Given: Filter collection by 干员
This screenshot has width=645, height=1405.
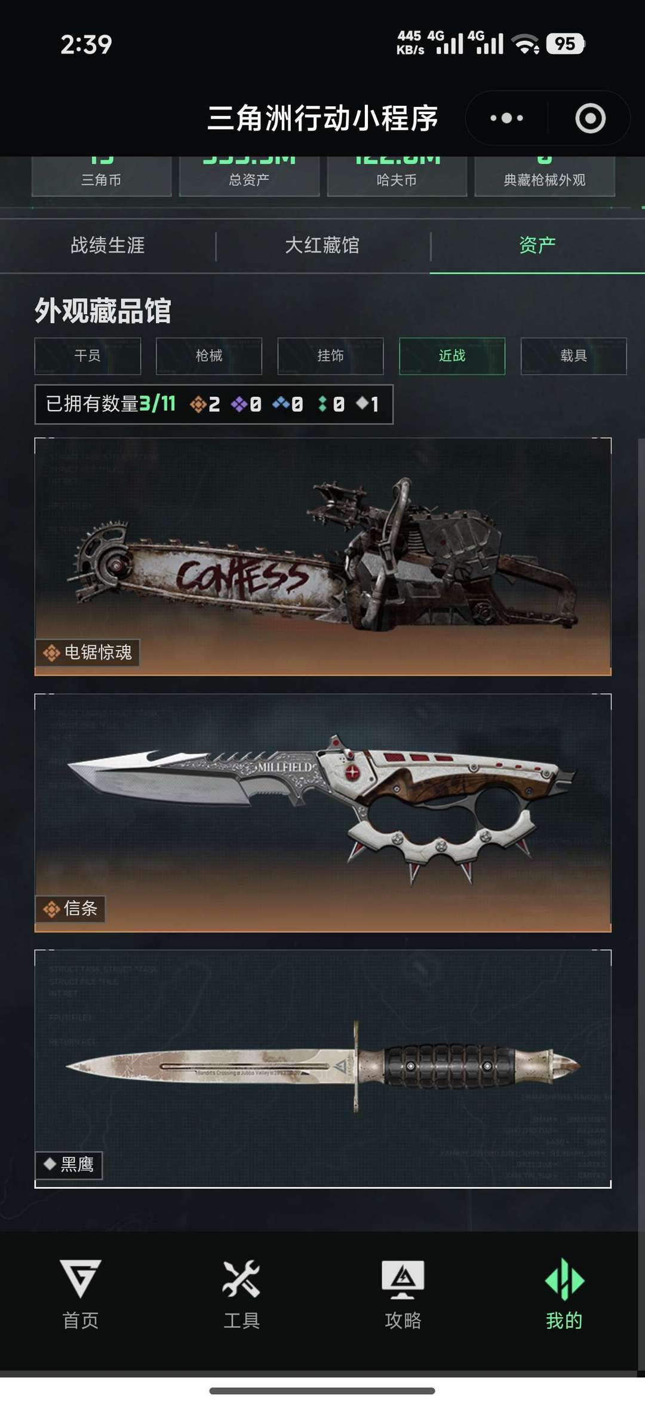Looking at the screenshot, I should (x=88, y=356).
